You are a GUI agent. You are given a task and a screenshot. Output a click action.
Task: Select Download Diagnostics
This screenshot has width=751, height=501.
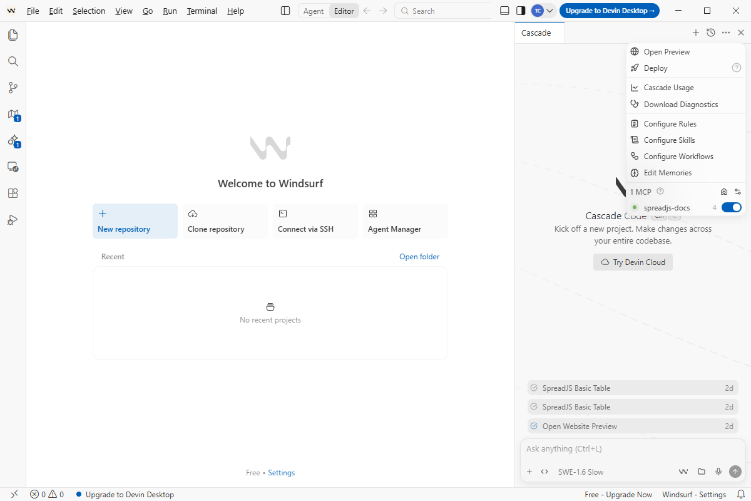pos(685,105)
